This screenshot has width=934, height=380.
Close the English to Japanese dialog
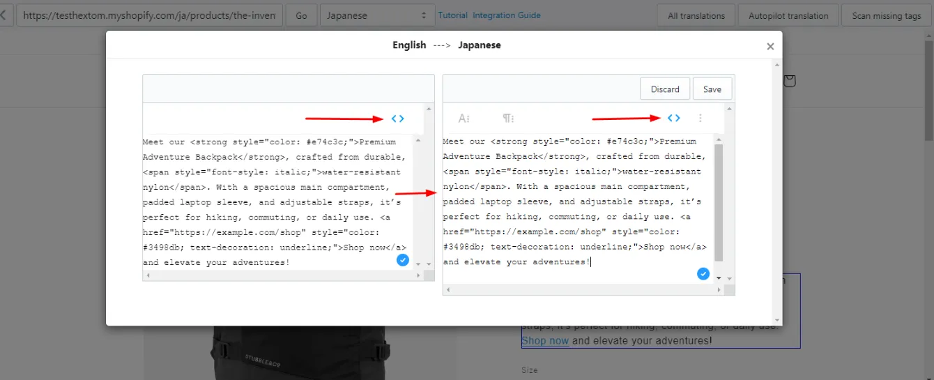pyautogui.click(x=770, y=47)
